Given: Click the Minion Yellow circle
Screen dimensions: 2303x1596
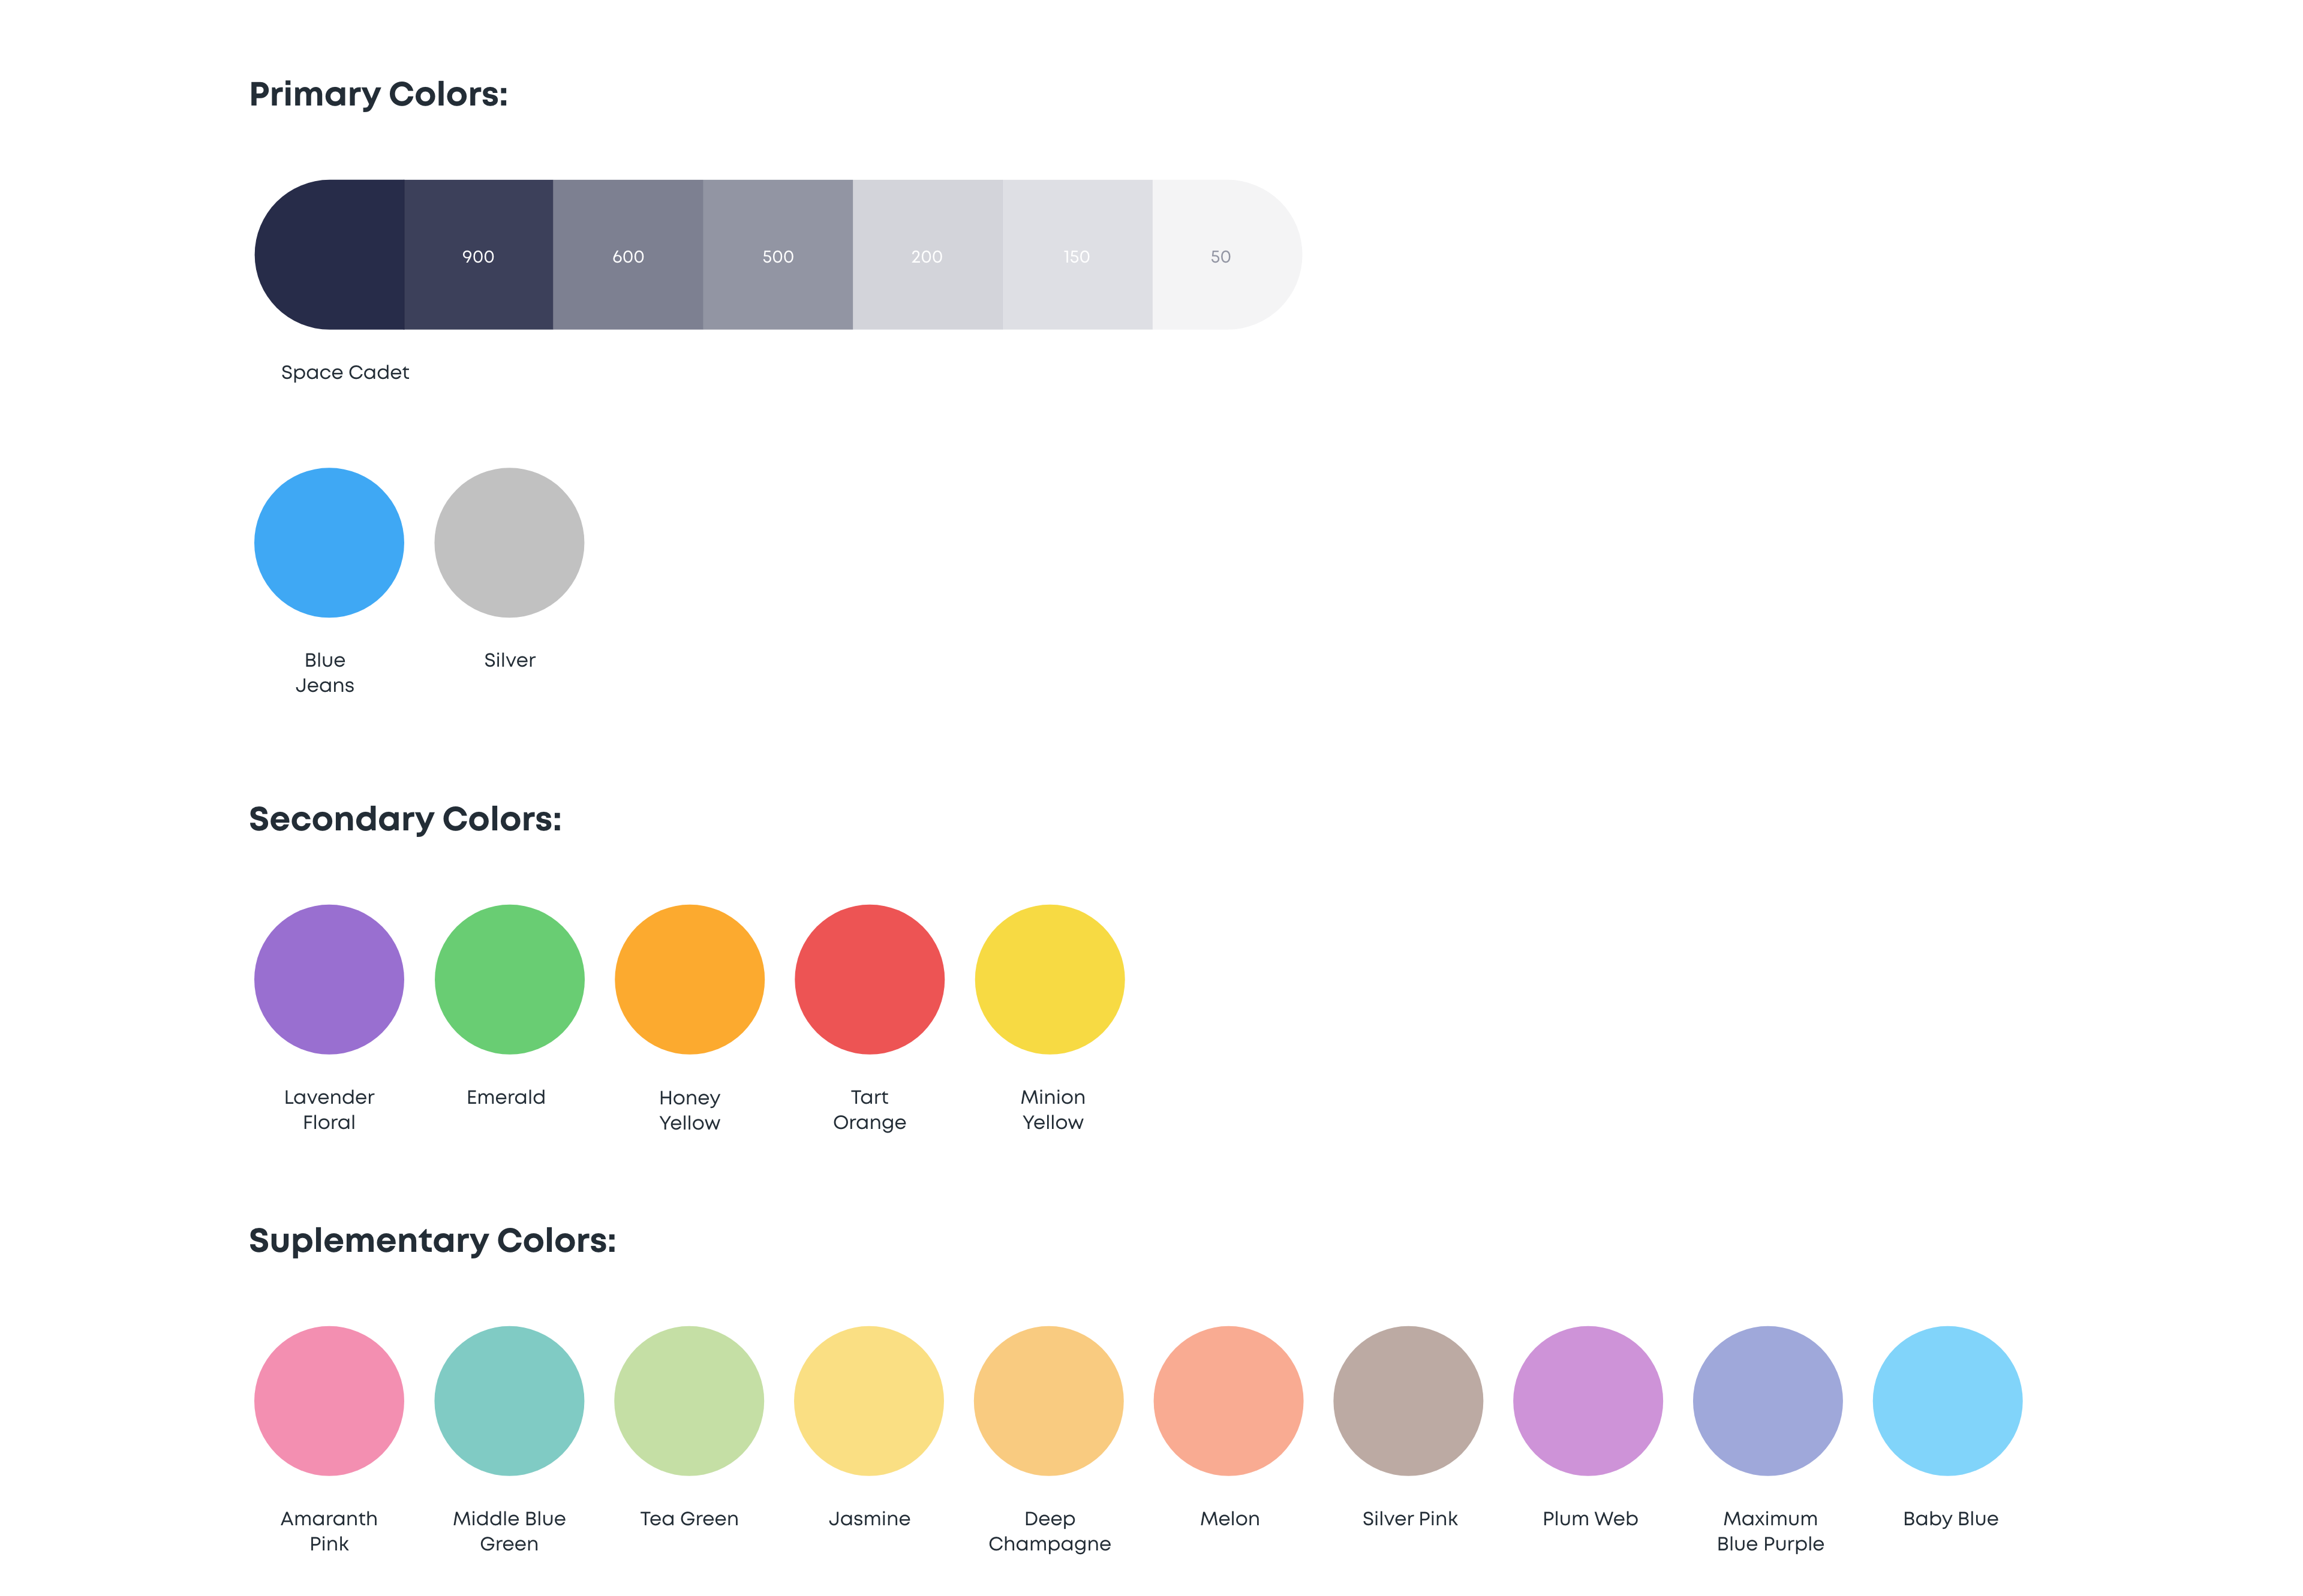Looking at the screenshot, I should [1050, 979].
